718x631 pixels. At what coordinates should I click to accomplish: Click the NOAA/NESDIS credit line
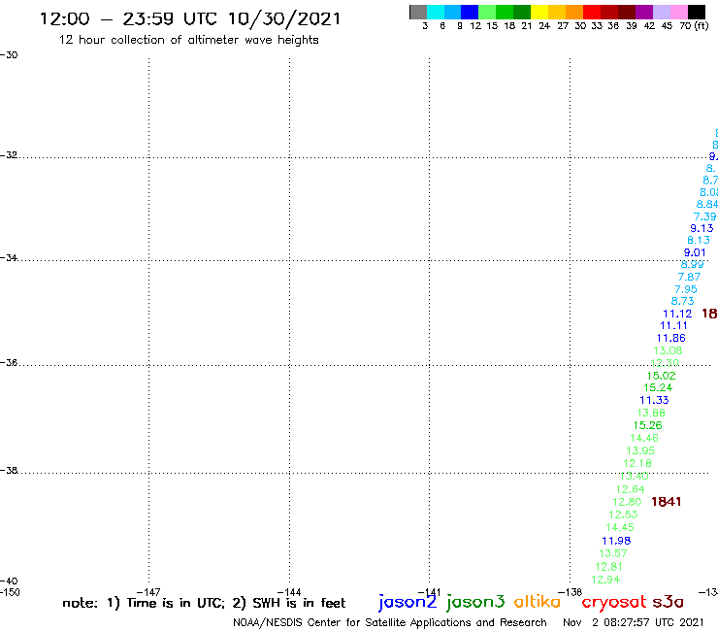(x=390, y=623)
